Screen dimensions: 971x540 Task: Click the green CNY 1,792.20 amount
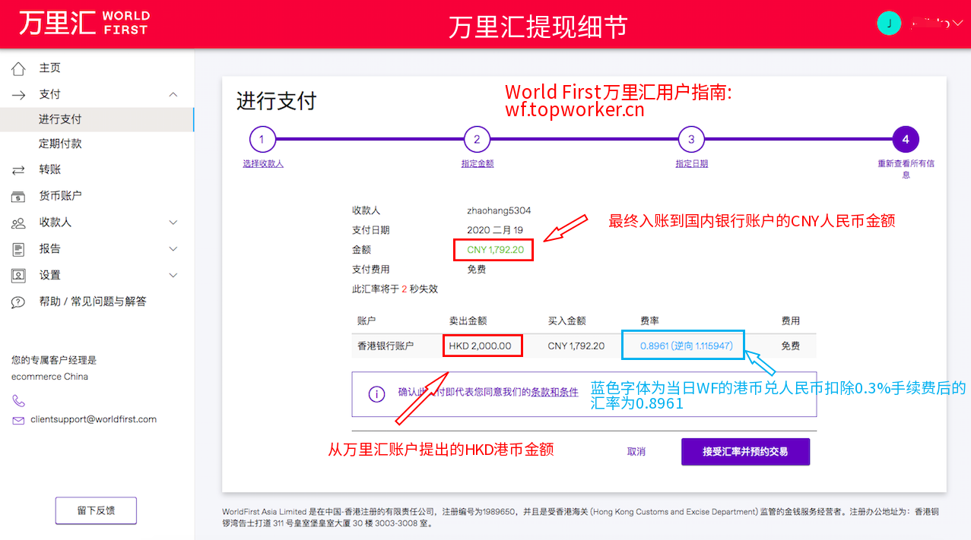coord(495,250)
